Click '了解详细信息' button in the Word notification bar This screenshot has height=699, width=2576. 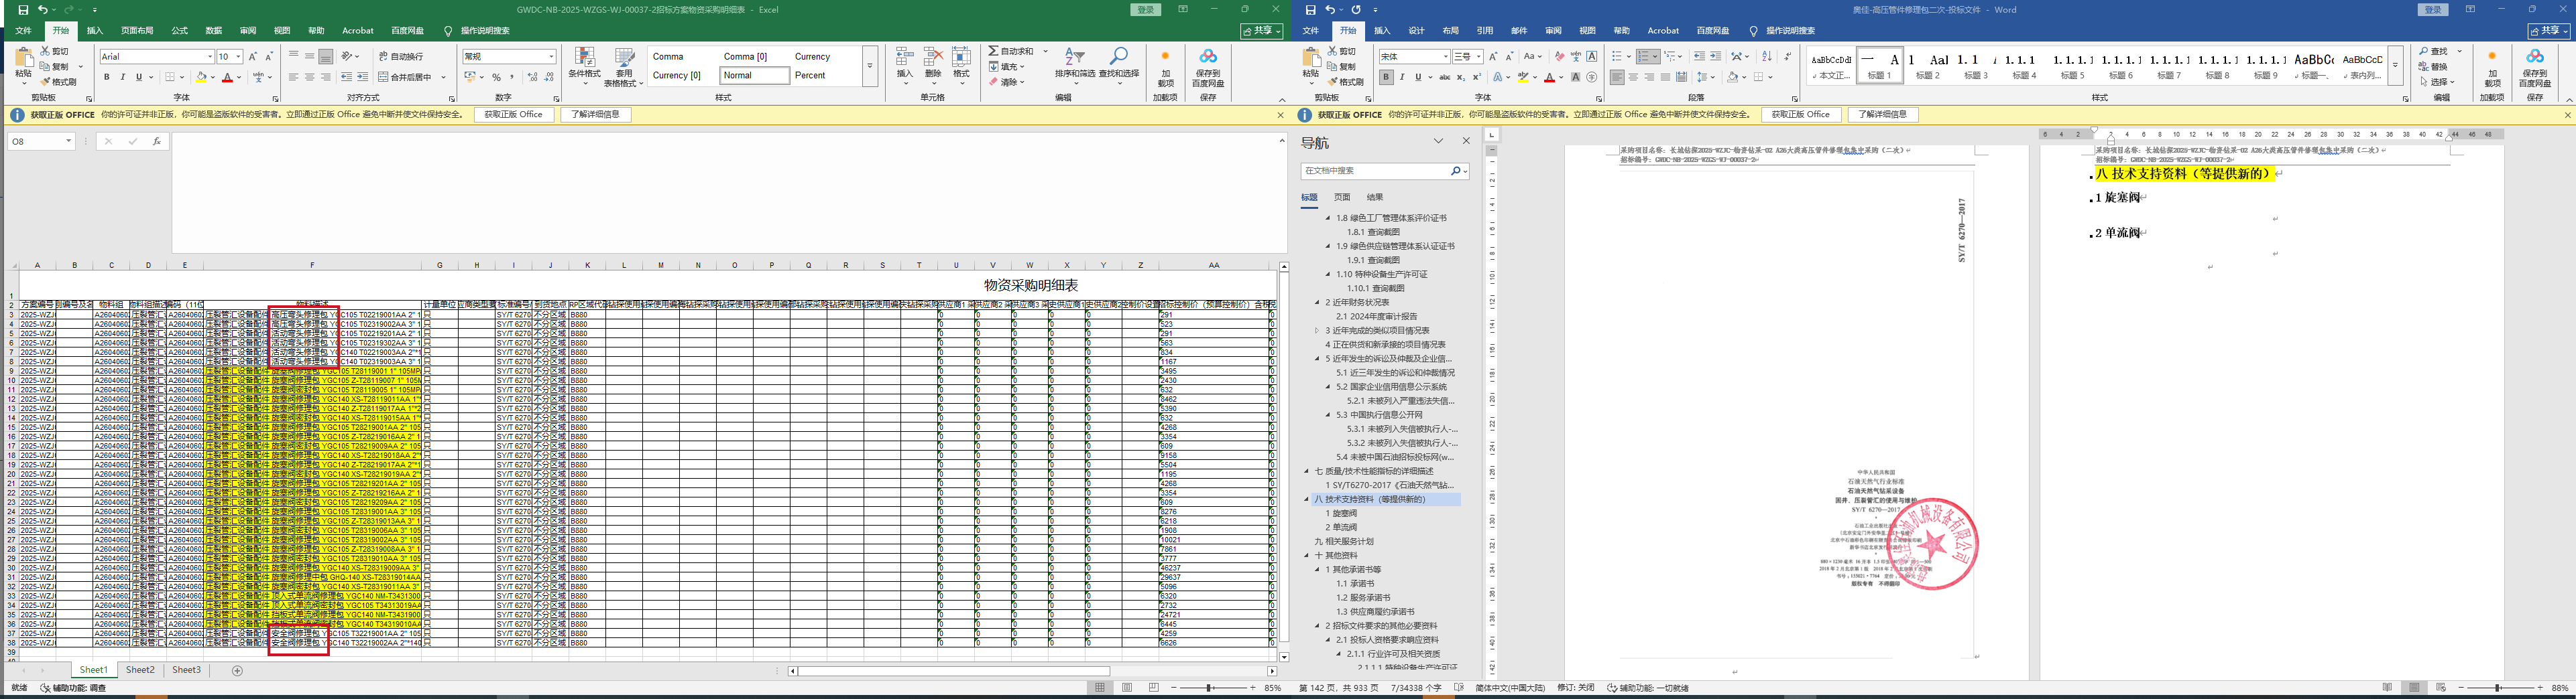[1882, 115]
